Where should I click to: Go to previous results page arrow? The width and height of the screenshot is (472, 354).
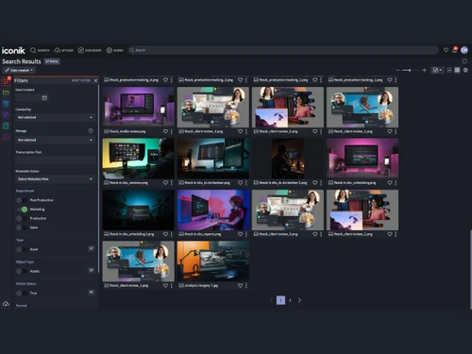point(271,300)
